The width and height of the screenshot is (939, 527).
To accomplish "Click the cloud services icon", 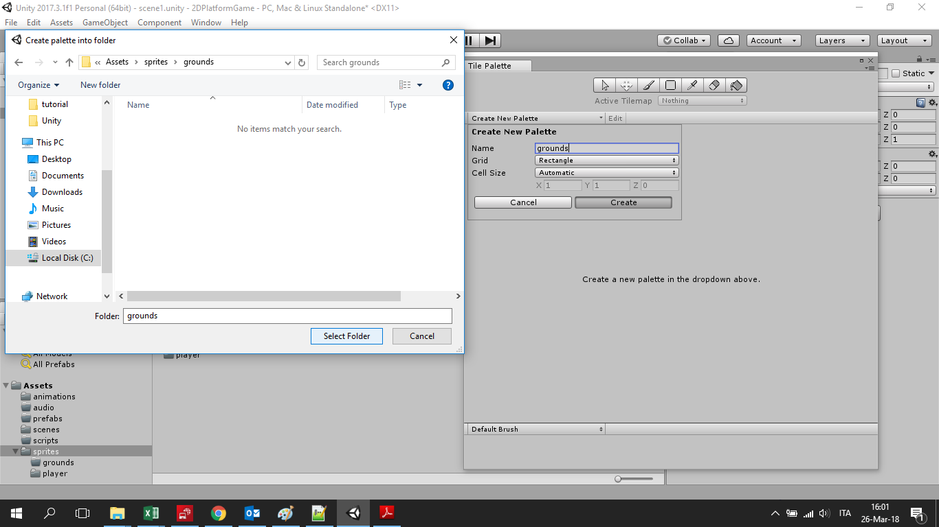I will pos(729,40).
